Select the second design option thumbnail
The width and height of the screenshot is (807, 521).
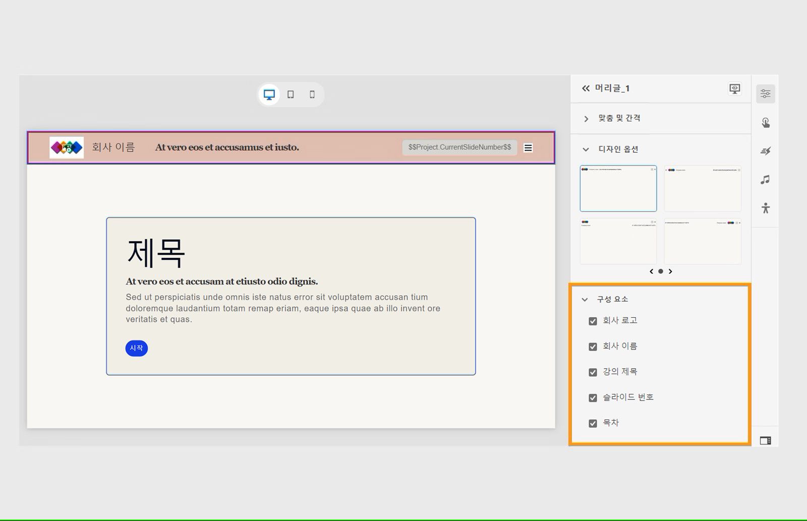[703, 188]
